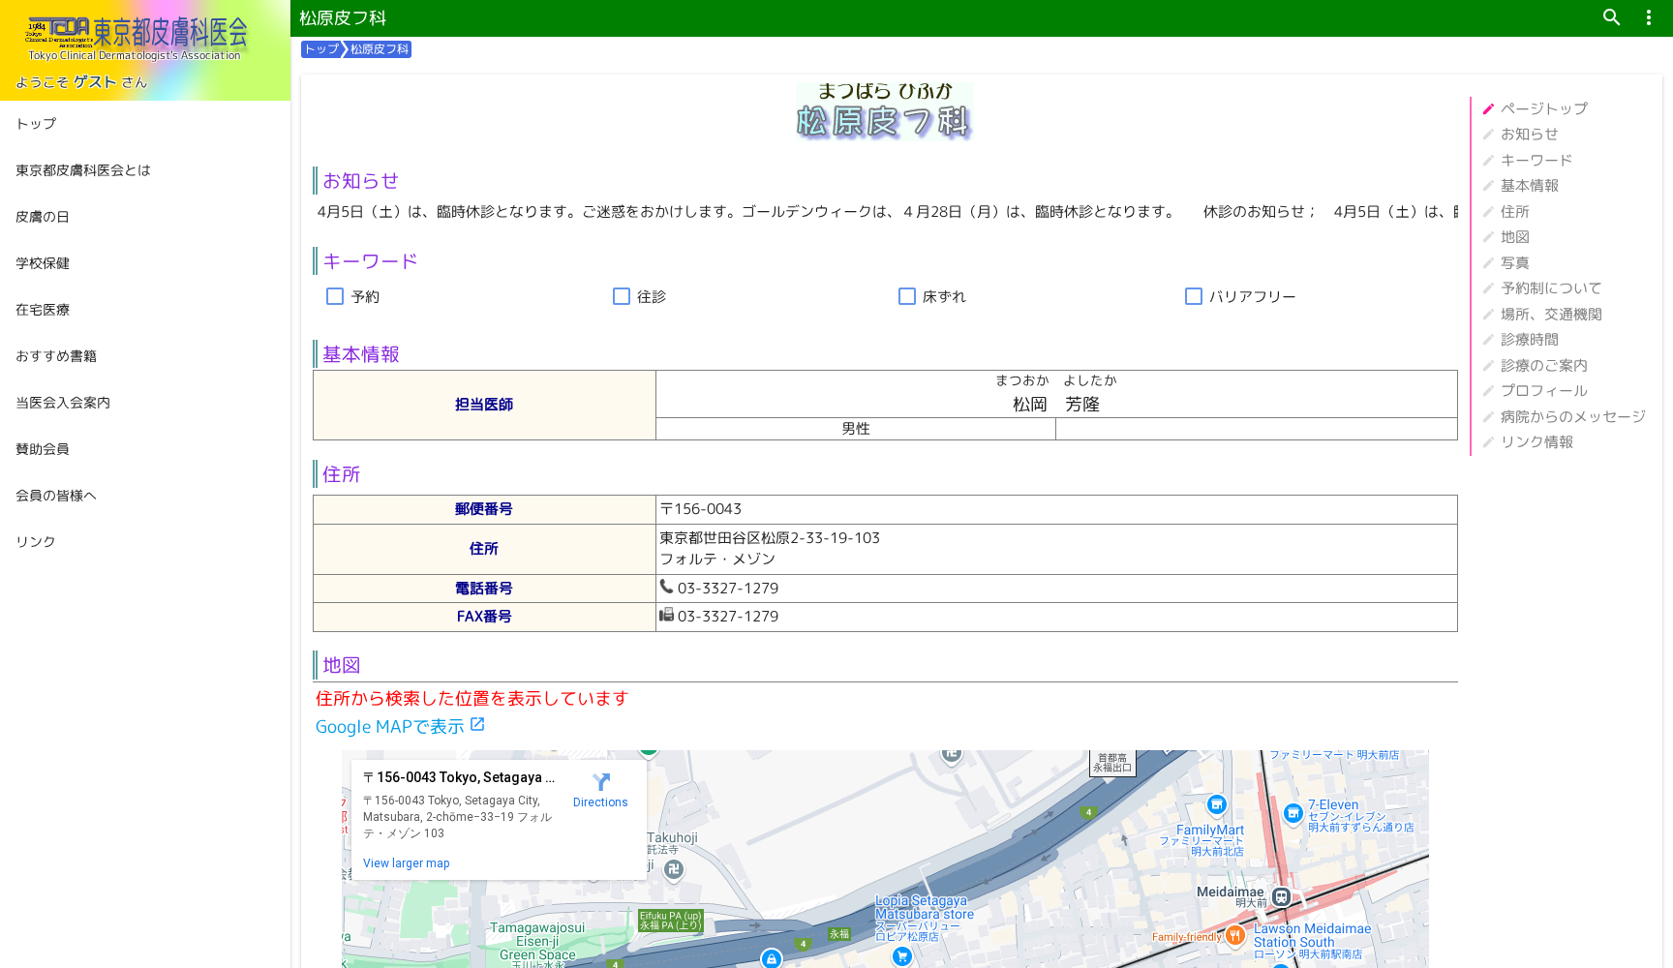Open リンク in sidebar
Image resolution: width=1673 pixels, height=968 pixels.
point(145,542)
